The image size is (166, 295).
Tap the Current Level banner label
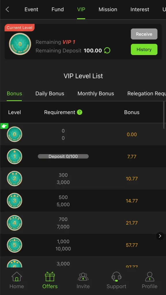(x=19, y=28)
